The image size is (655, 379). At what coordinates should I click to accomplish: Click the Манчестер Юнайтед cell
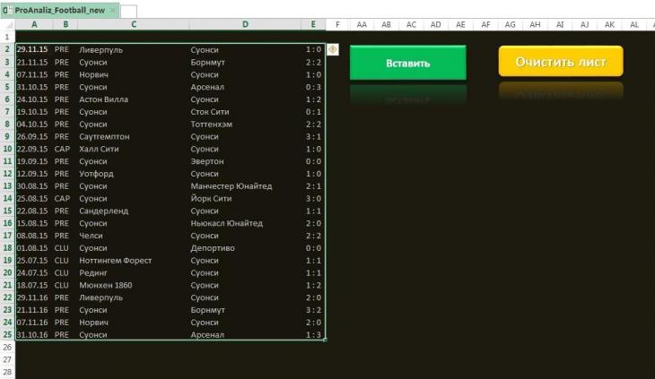click(245, 186)
